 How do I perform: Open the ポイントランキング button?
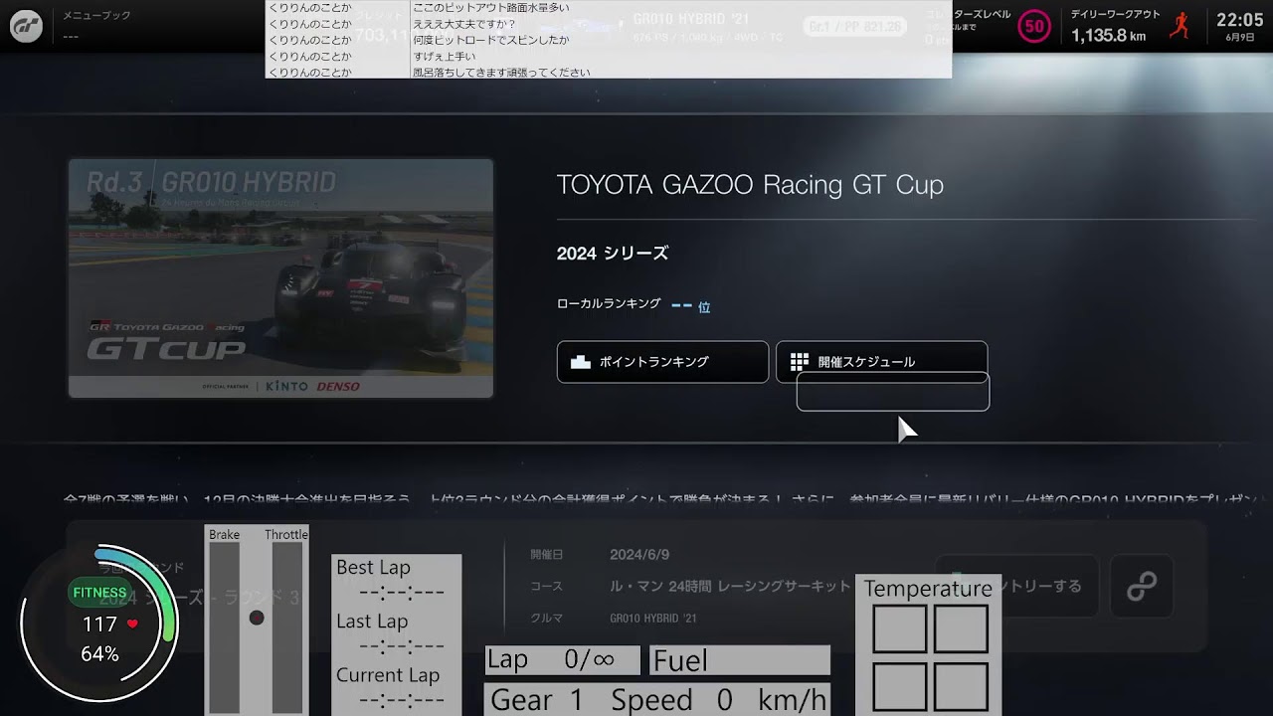(662, 362)
